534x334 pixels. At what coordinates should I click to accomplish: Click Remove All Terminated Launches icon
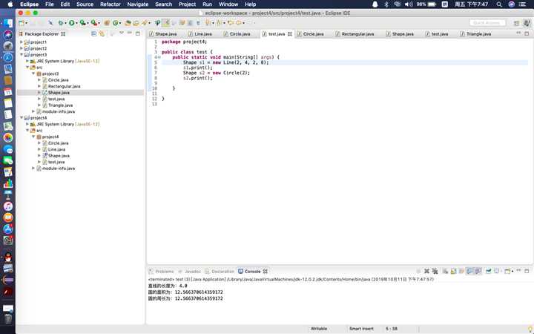click(435, 272)
